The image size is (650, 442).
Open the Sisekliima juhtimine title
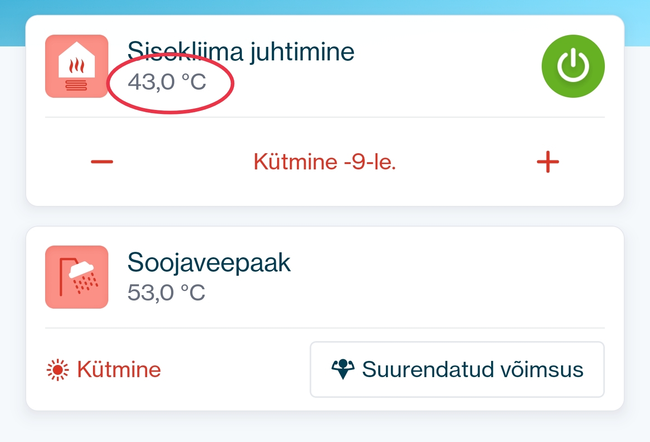click(x=241, y=51)
